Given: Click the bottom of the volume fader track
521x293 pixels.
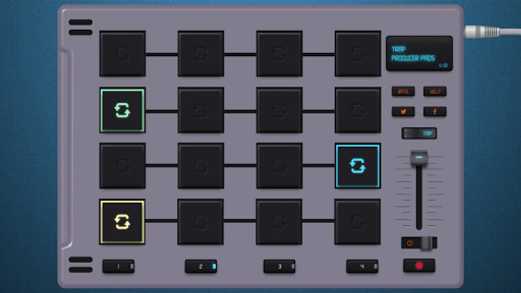Looking at the screenshot, I should point(419,226).
